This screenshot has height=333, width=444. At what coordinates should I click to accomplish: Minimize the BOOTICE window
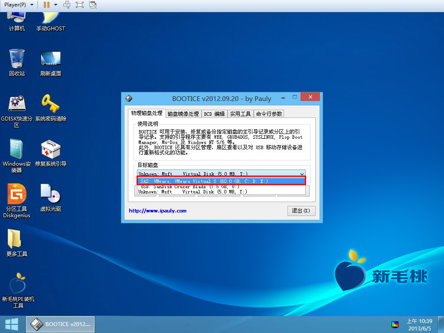tap(283, 98)
